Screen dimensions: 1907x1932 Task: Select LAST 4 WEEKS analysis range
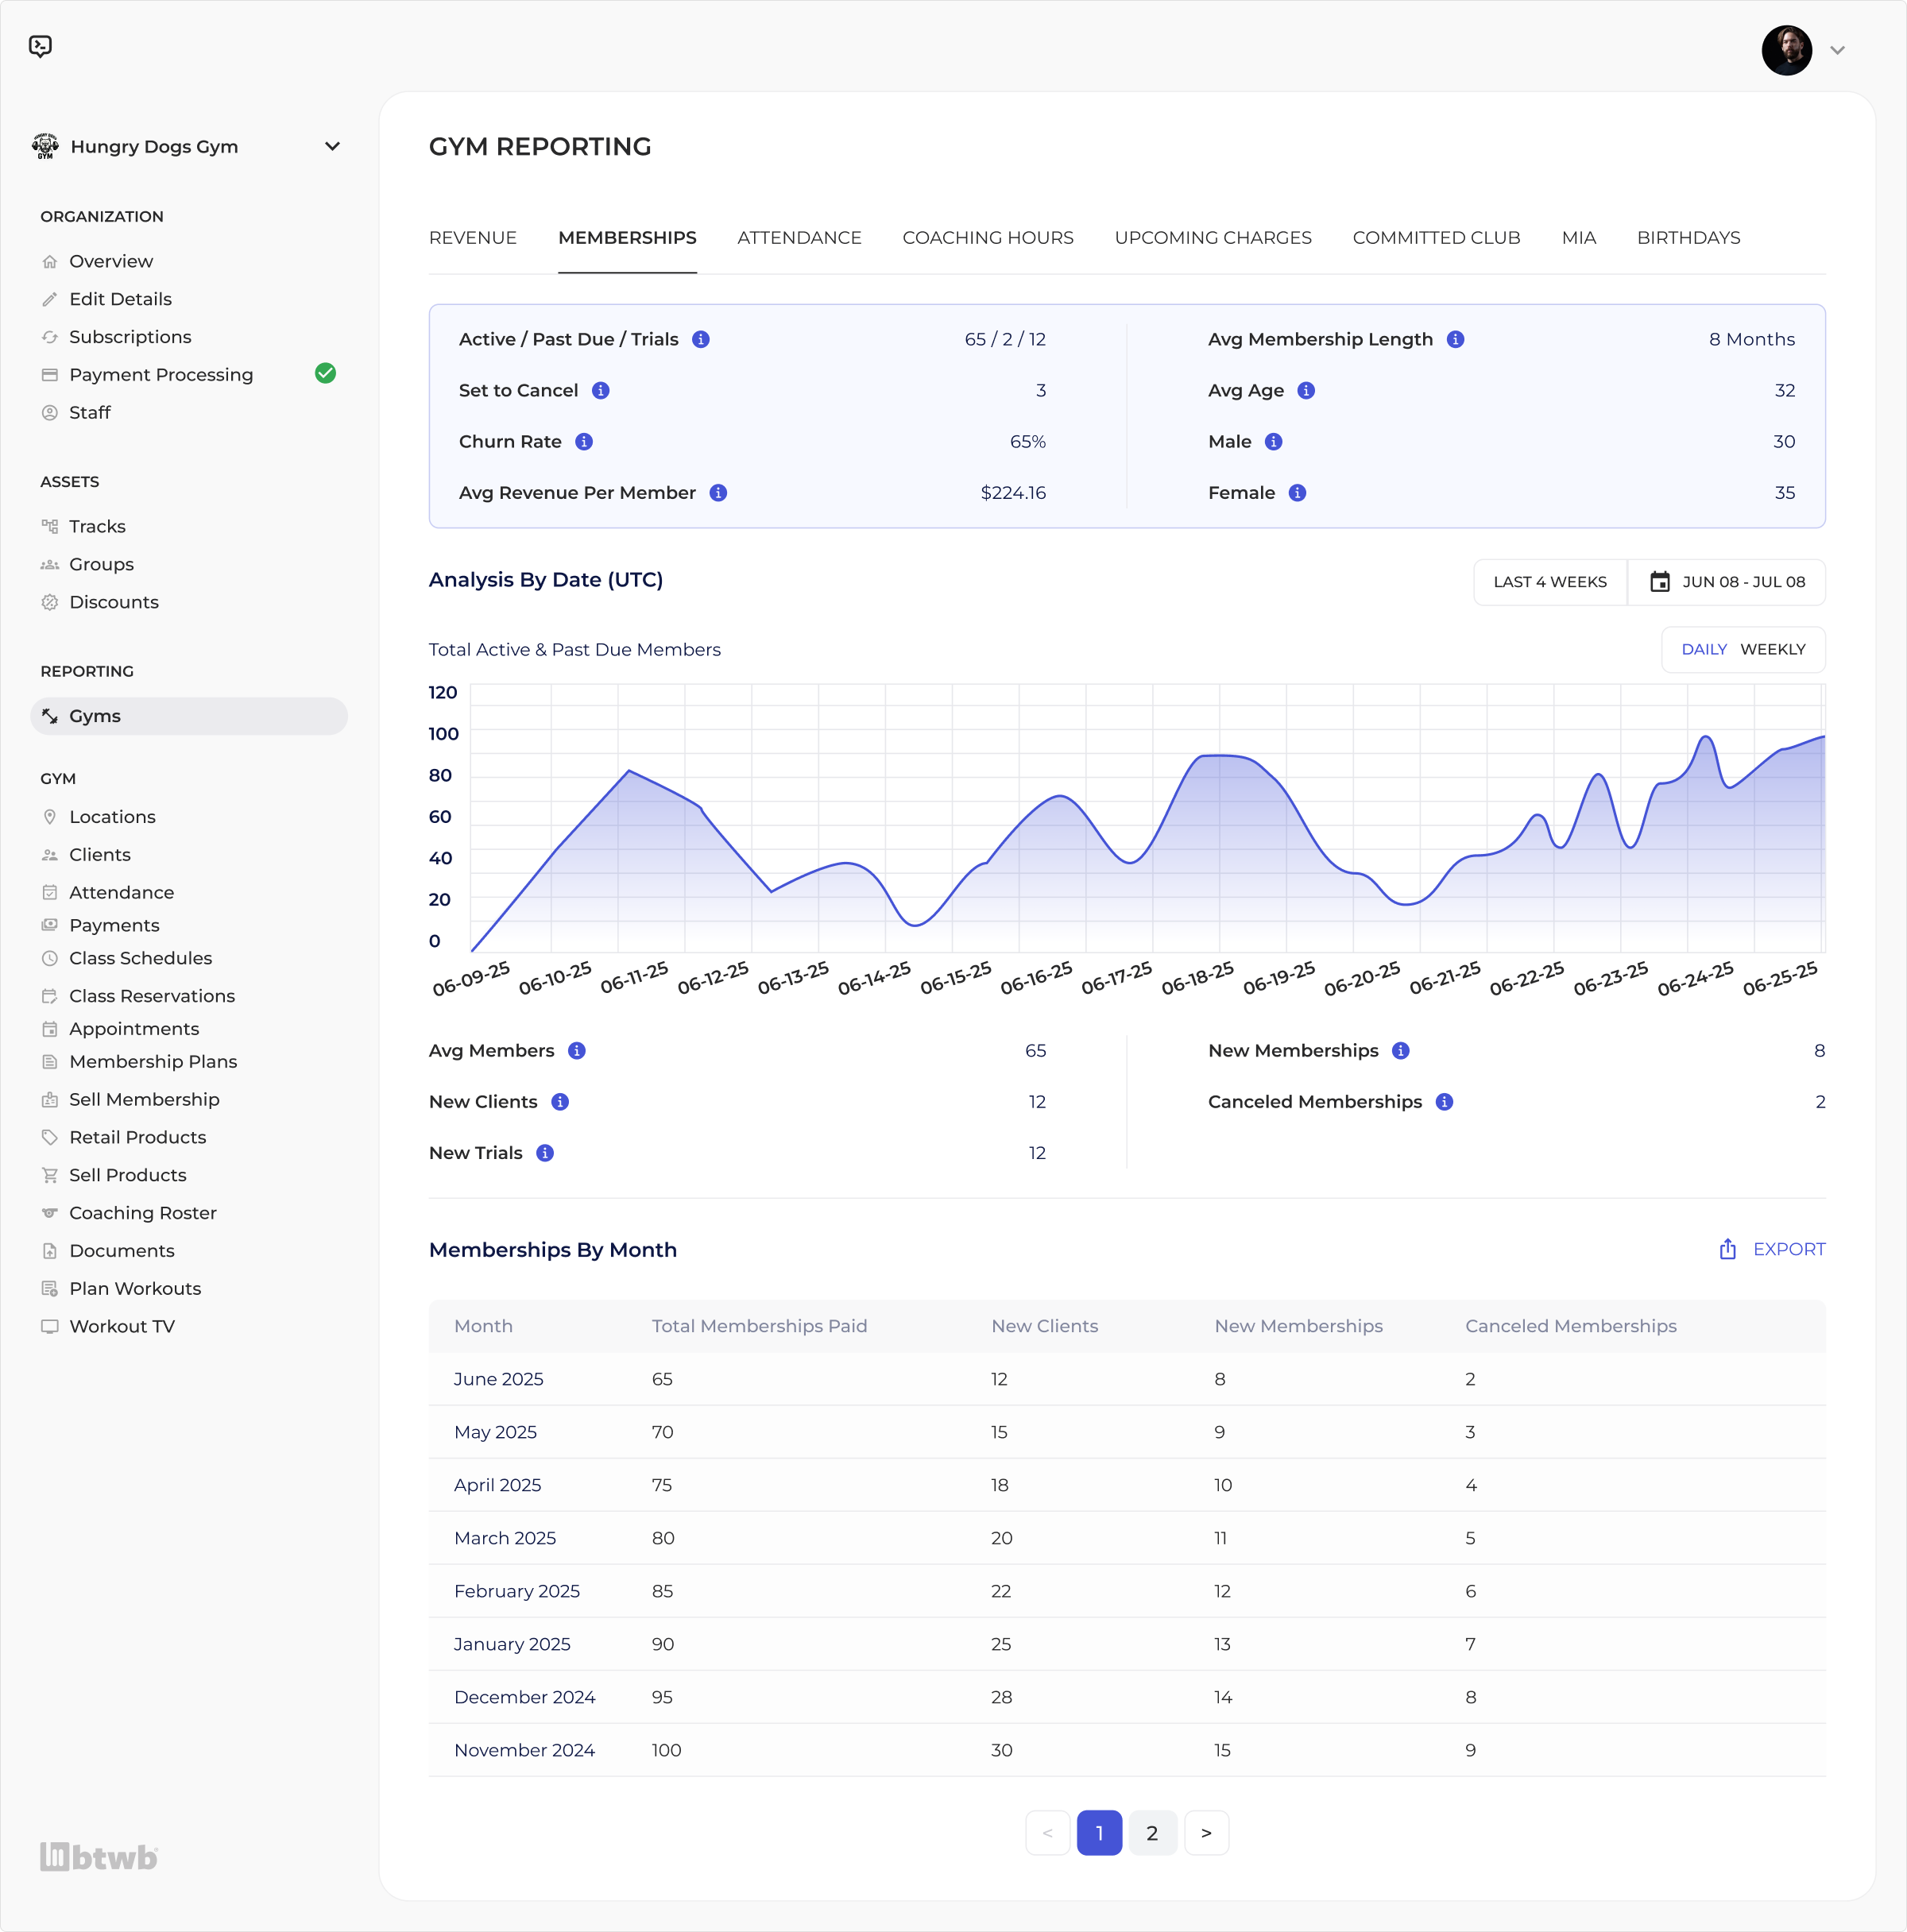tap(1548, 581)
